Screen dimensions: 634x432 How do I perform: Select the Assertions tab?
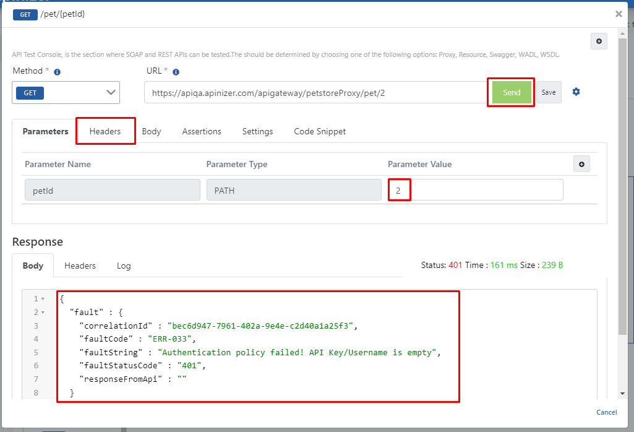(x=202, y=131)
